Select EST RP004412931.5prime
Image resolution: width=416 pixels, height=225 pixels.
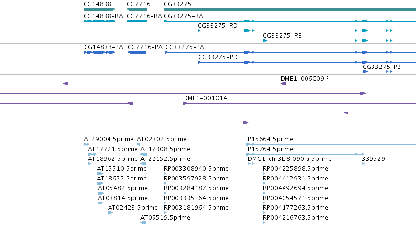pyautogui.click(x=295, y=179)
